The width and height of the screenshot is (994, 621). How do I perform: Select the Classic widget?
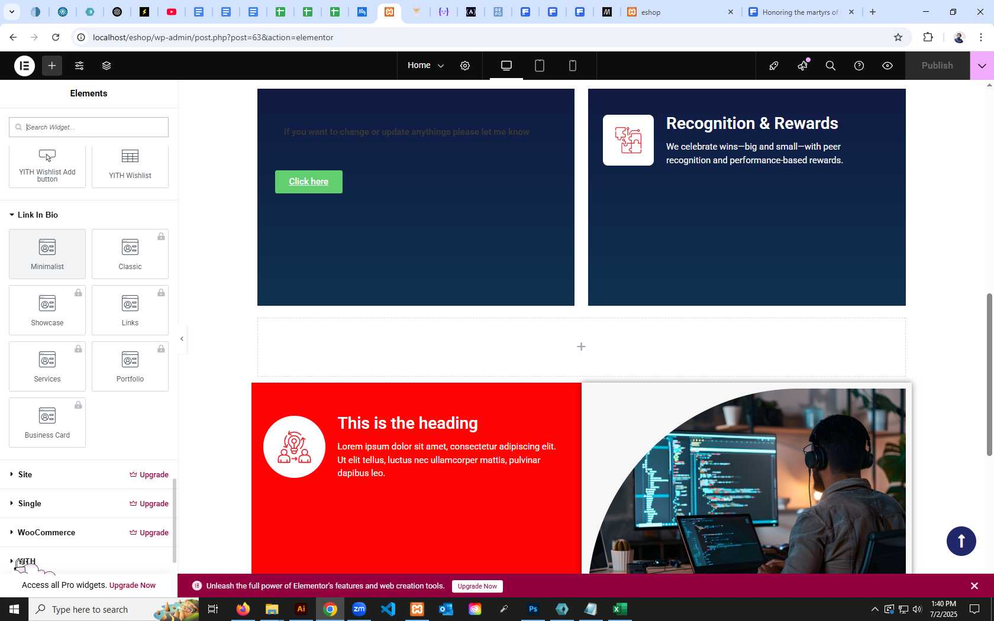[130, 254]
